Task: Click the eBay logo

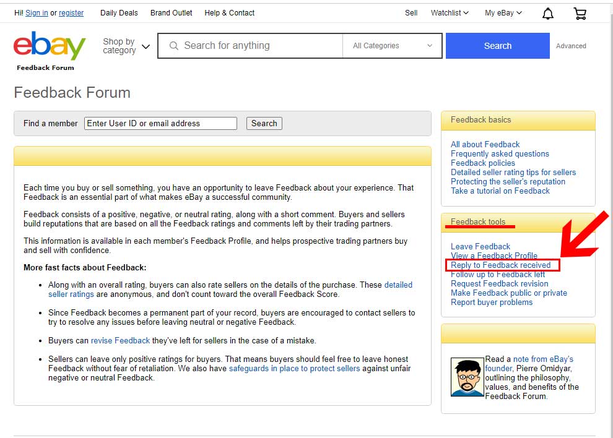Action: [x=50, y=45]
